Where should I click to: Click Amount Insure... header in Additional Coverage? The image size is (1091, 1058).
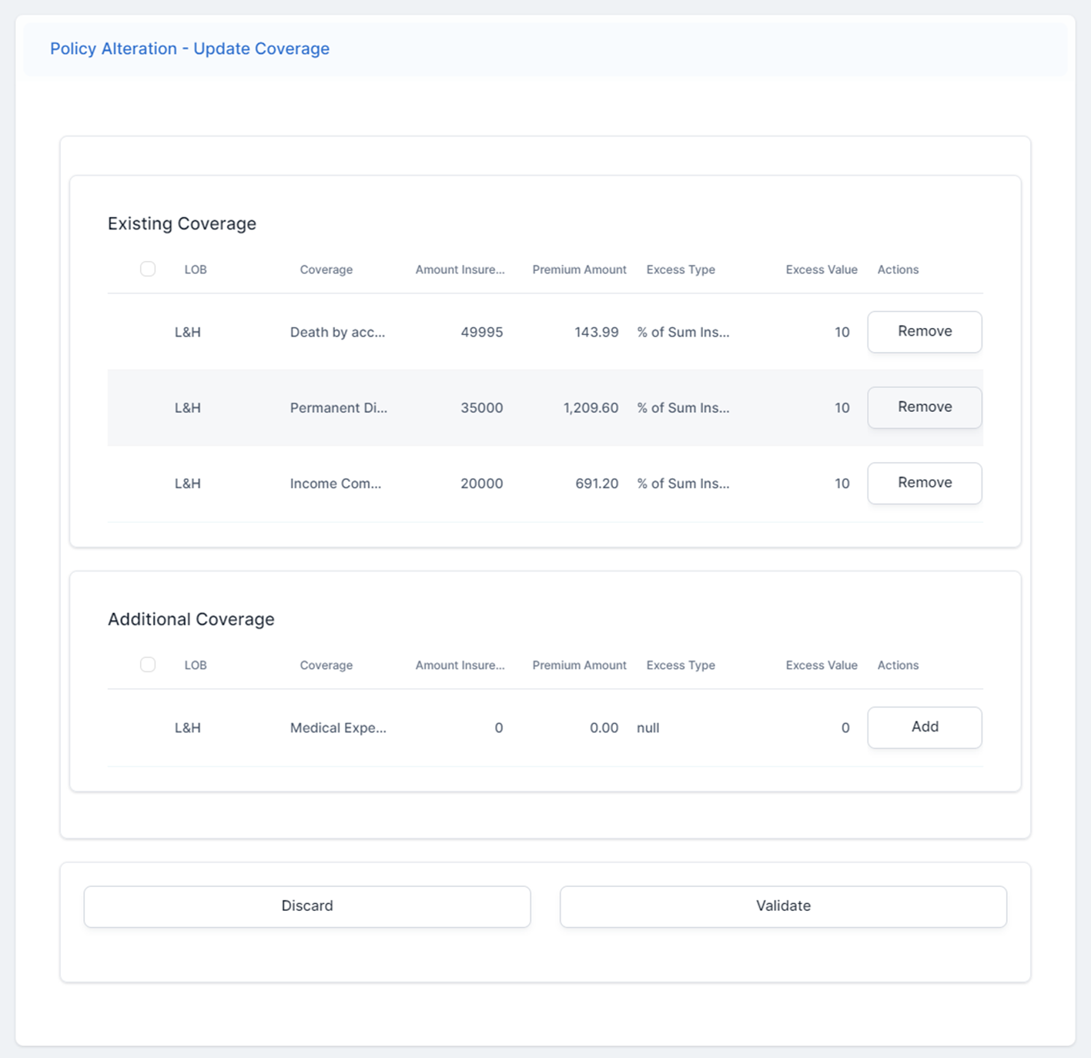point(460,665)
